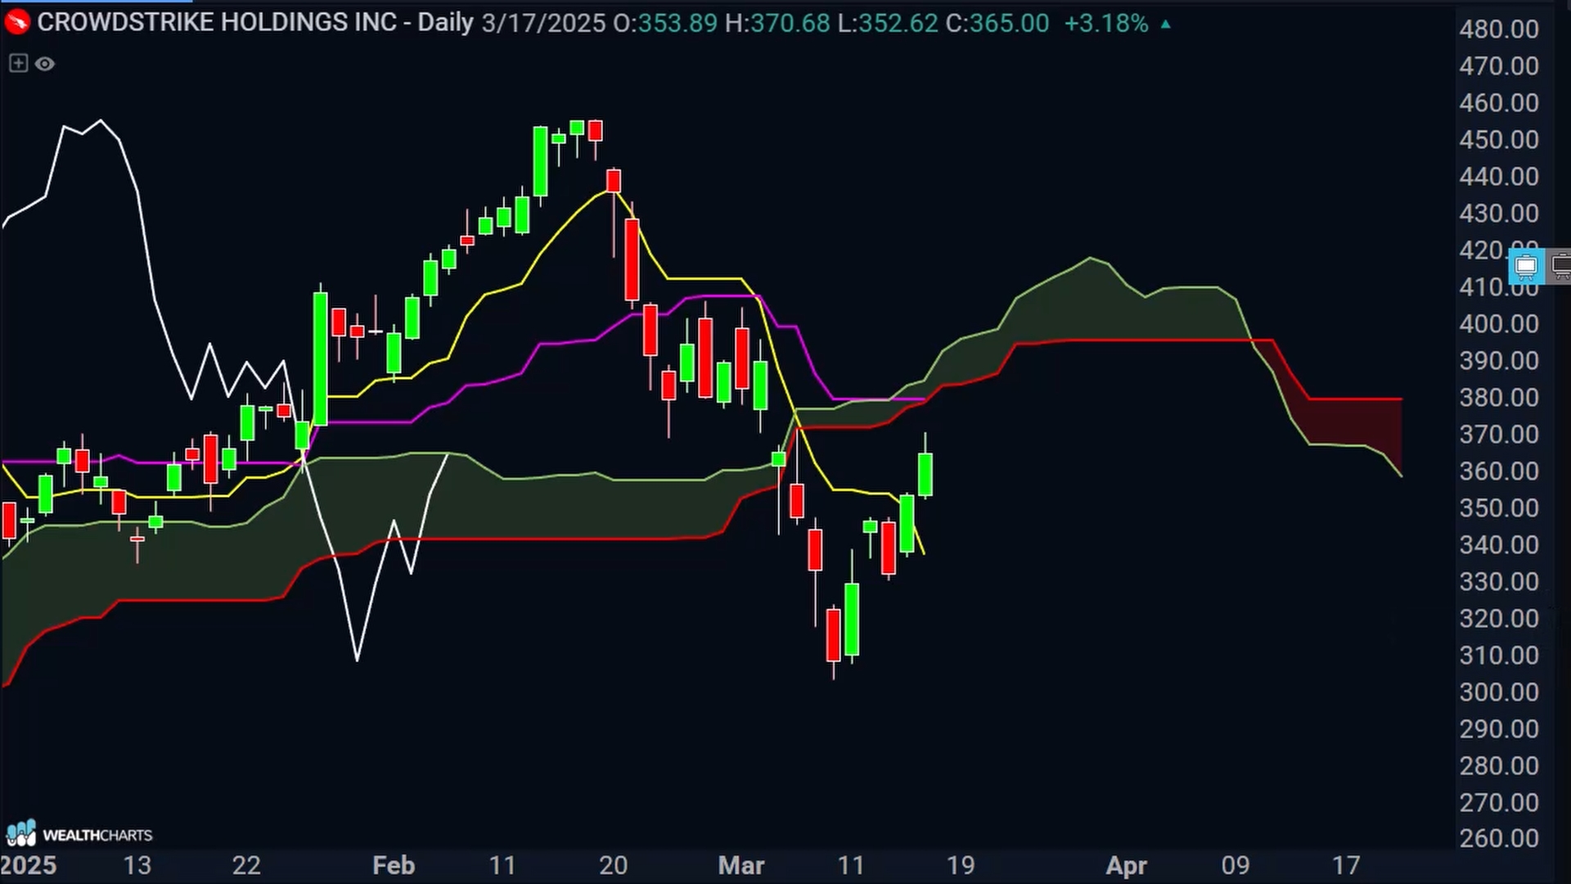Click the plus icon under the chart title
The image size is (1571, 884).
(18, 63)
